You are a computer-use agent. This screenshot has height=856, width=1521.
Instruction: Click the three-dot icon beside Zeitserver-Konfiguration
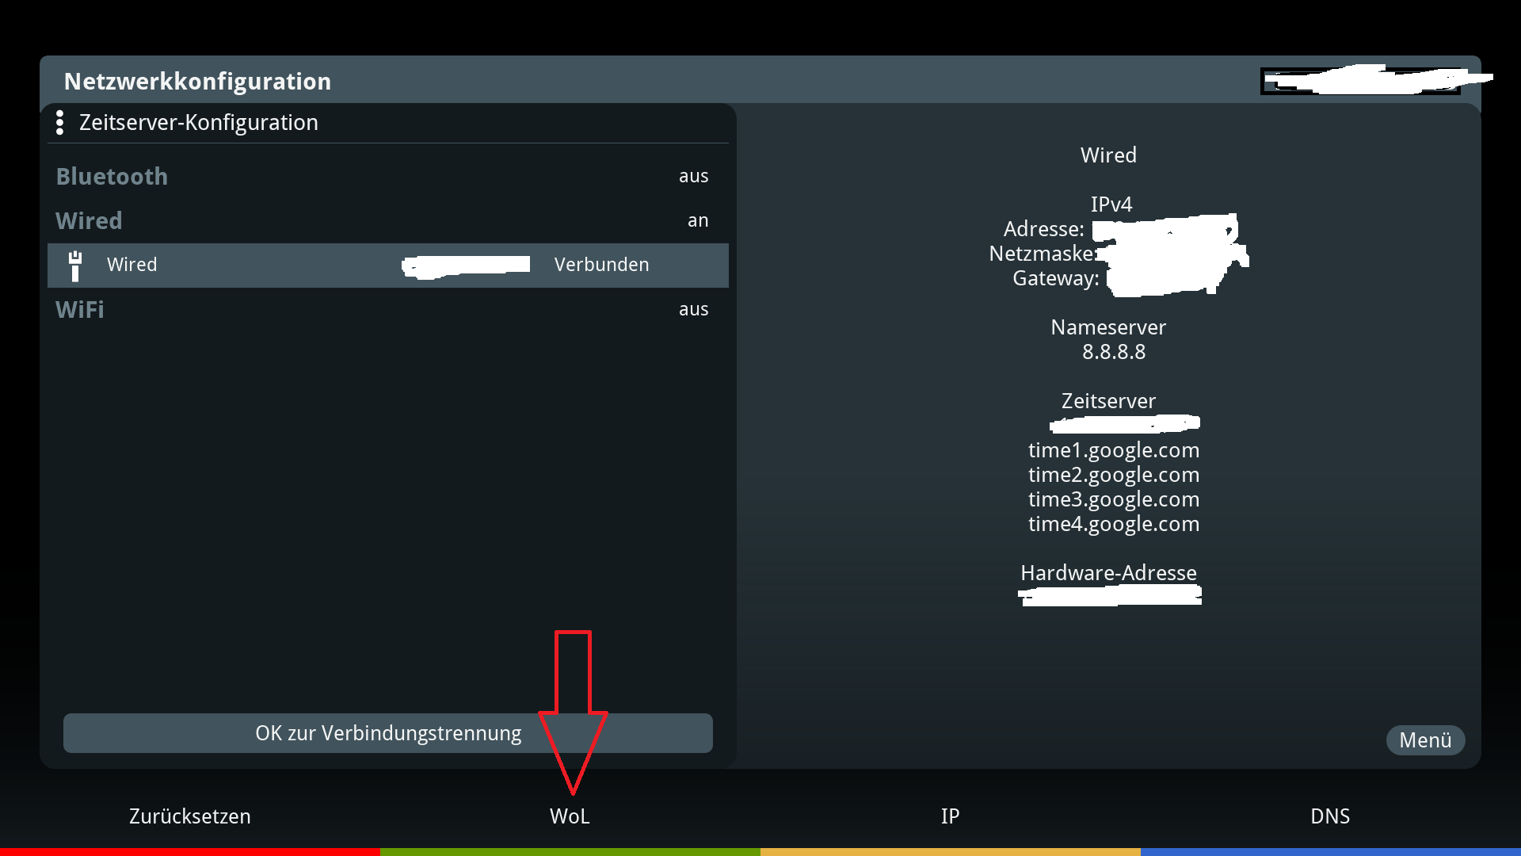pos(59,123)
